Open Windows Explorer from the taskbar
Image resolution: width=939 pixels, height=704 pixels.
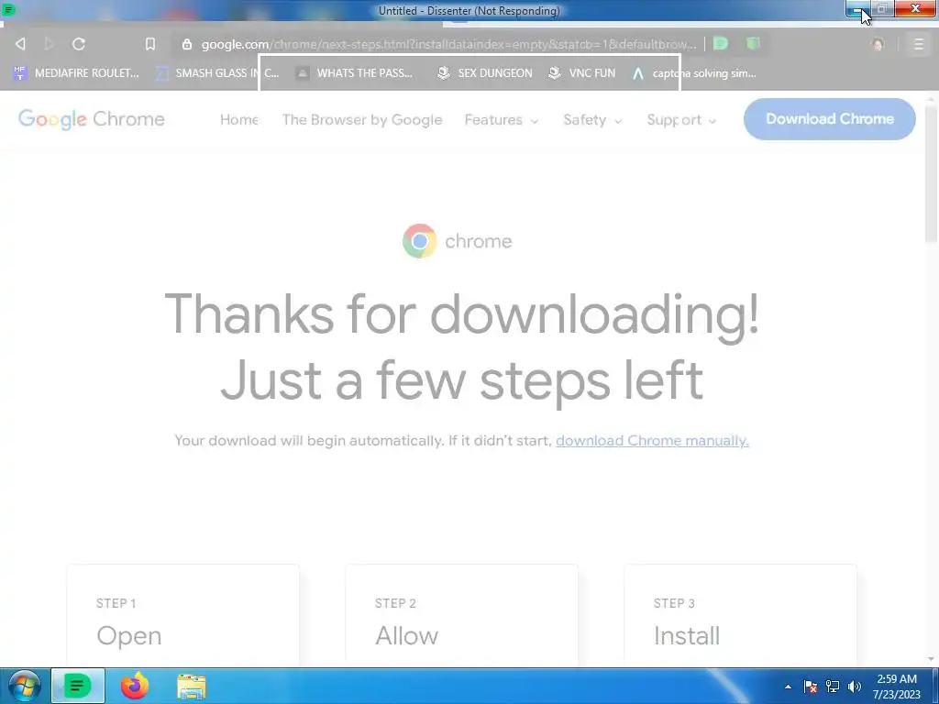192,686
